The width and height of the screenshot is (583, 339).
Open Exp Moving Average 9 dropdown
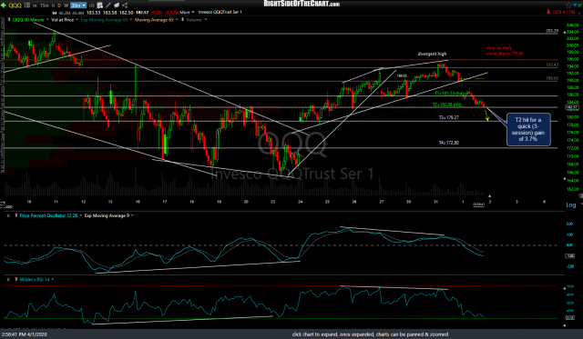tap(132, 215)
